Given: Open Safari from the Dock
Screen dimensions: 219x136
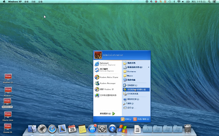Looking at the screenshot, I should (x=52, y=129).
